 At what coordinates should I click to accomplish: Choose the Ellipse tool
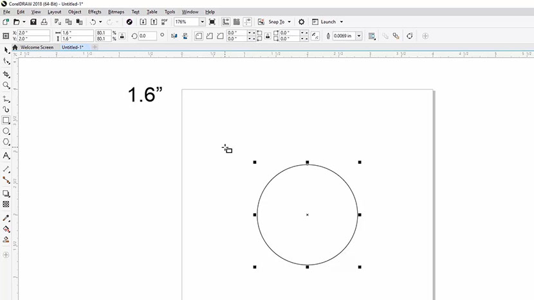(x=6, y=131)
